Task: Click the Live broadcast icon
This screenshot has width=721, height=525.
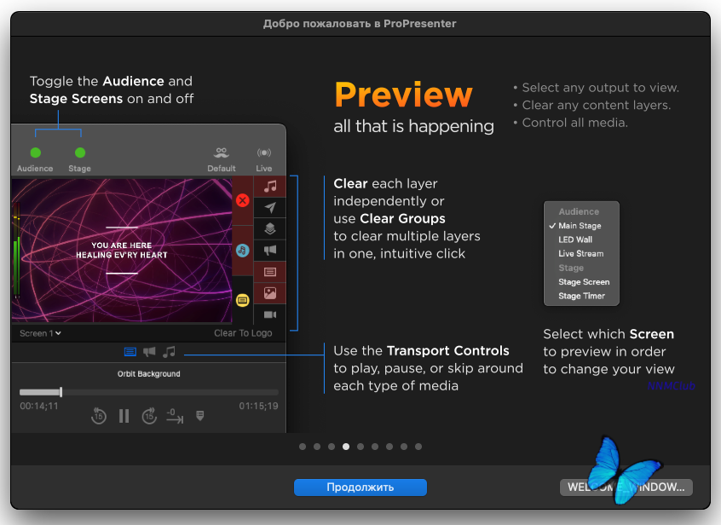Action: pos(264,153)
